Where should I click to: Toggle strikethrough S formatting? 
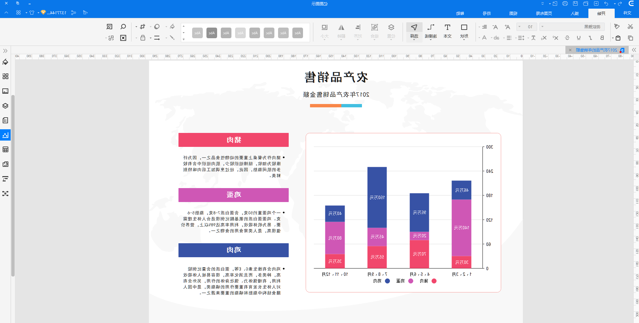567,38
